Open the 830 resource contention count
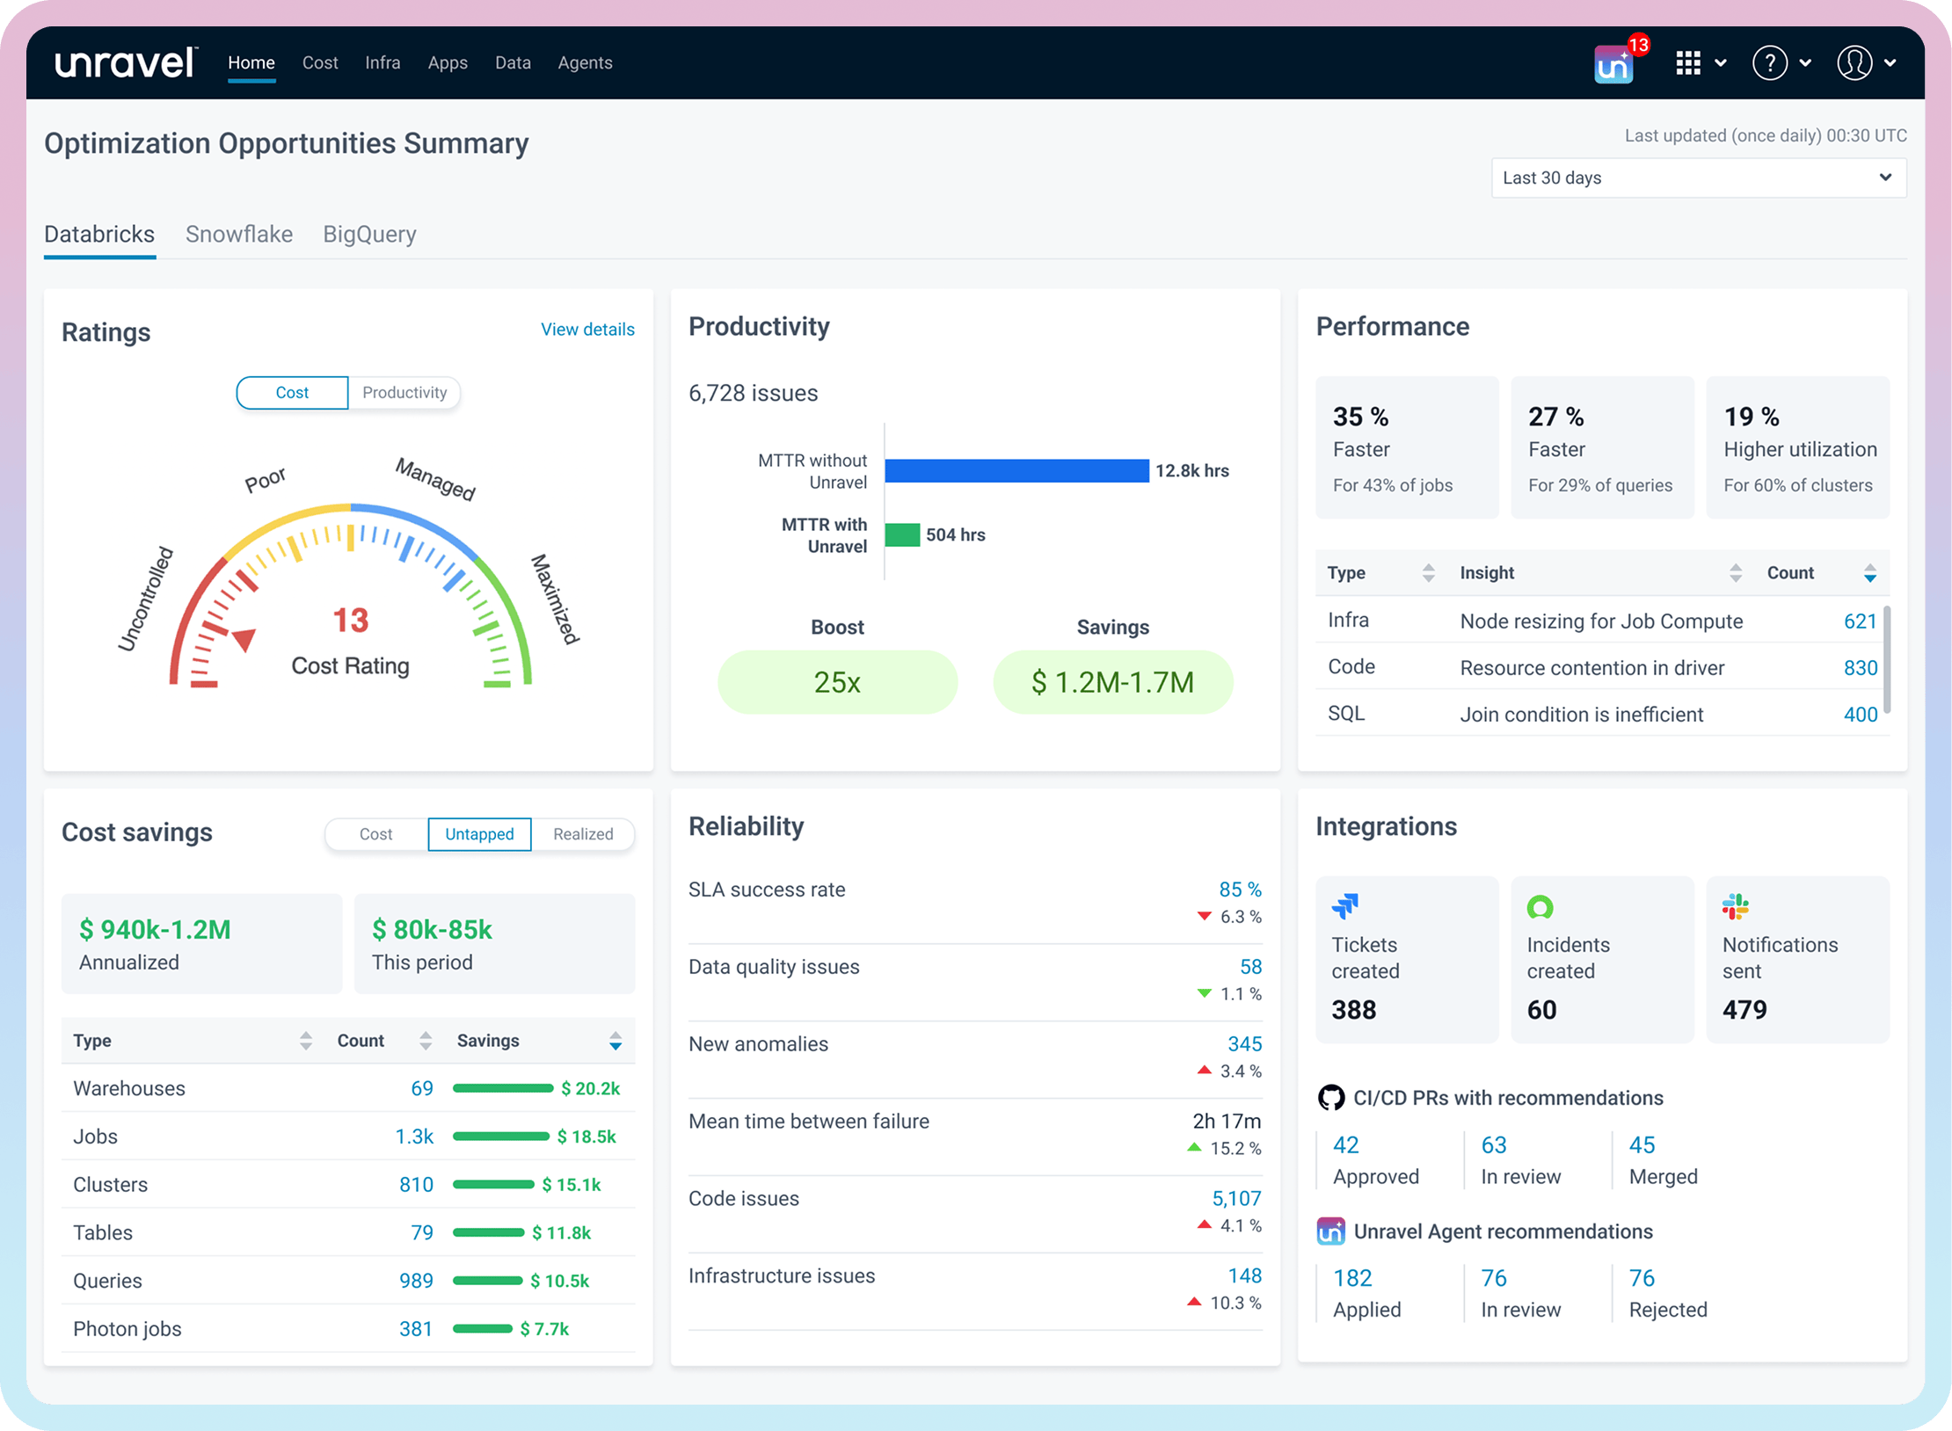This screenshot has width=1952, height=1431. 1860,667
